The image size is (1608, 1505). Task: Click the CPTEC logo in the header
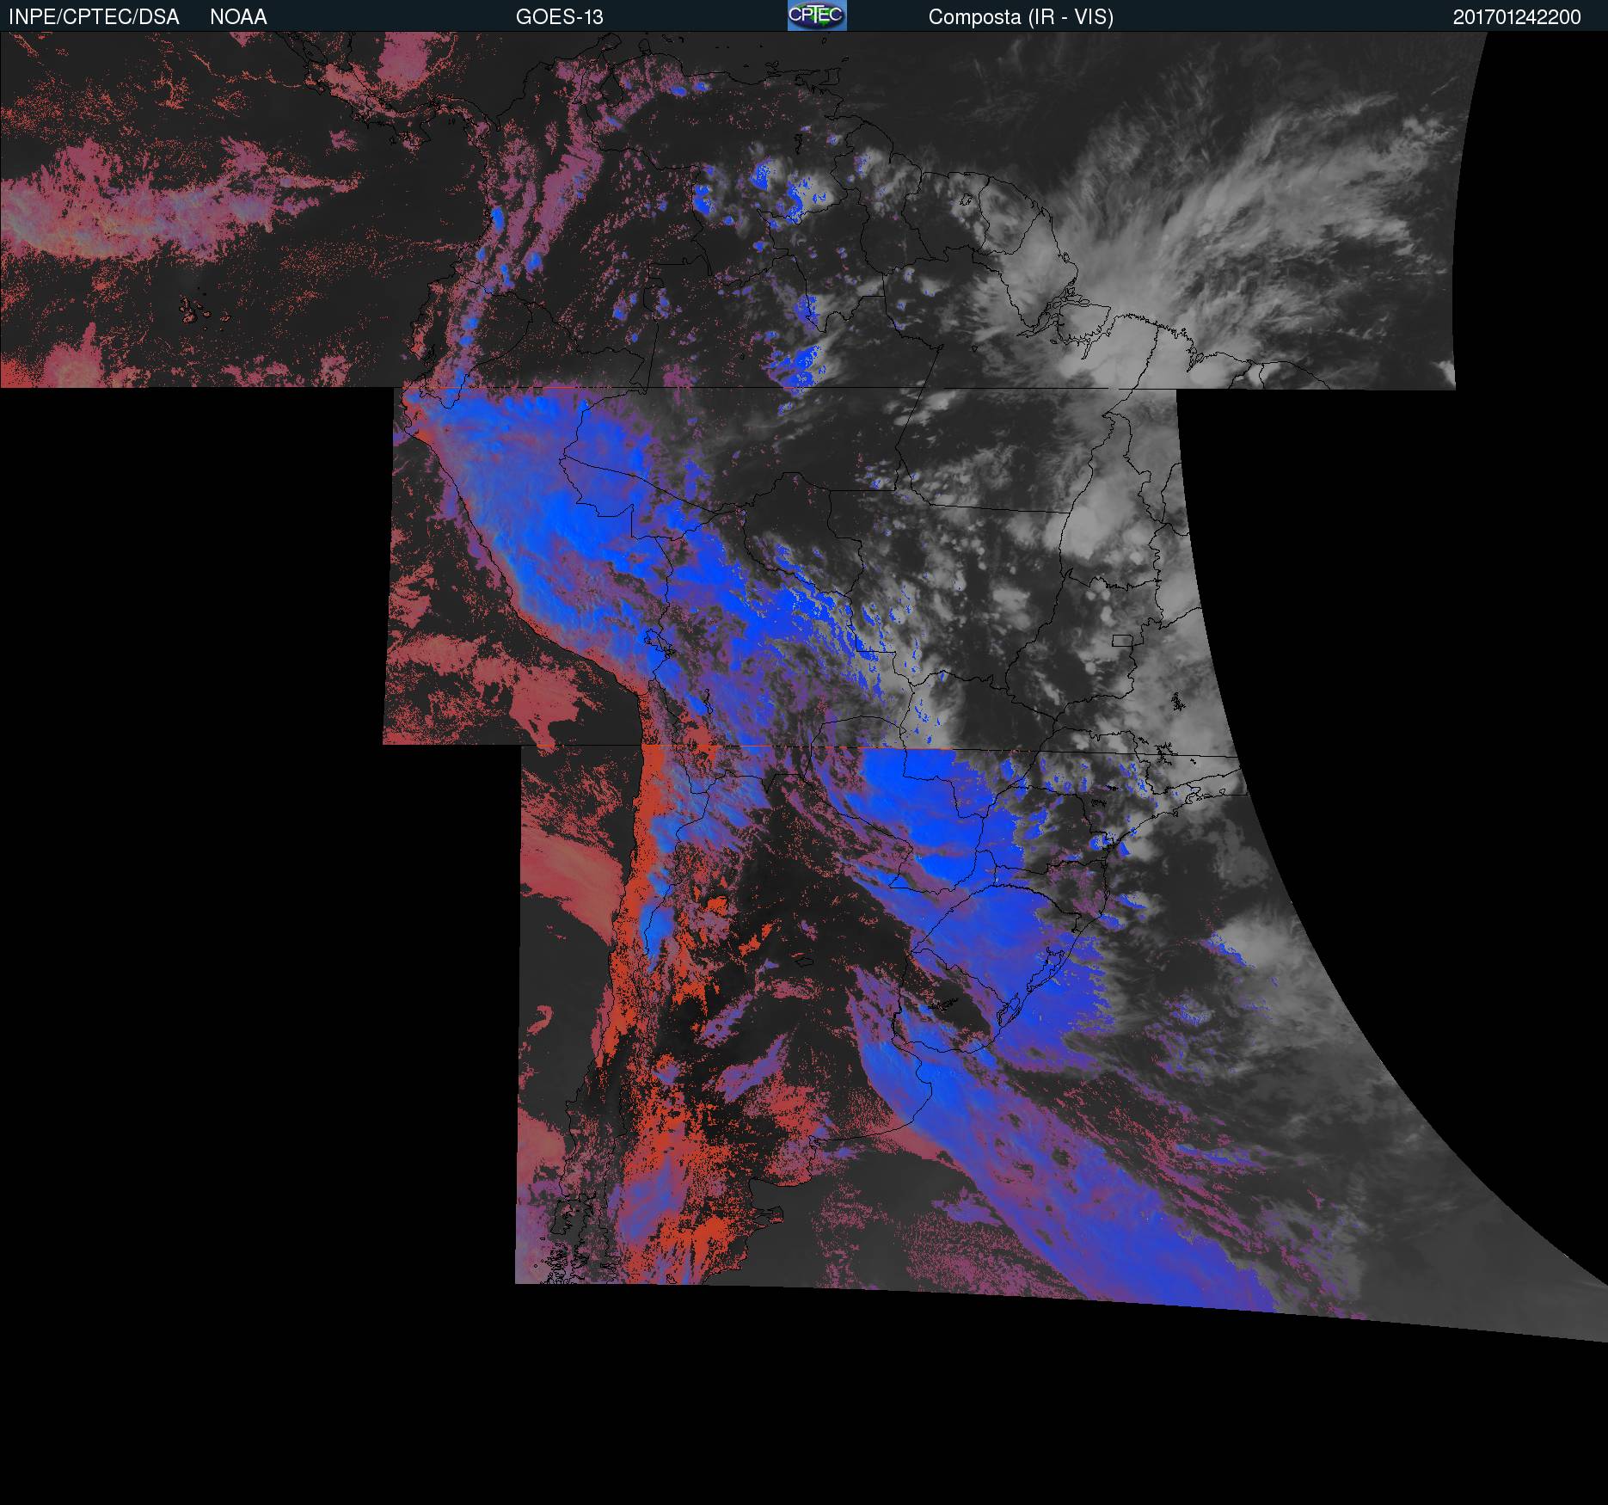817,15
